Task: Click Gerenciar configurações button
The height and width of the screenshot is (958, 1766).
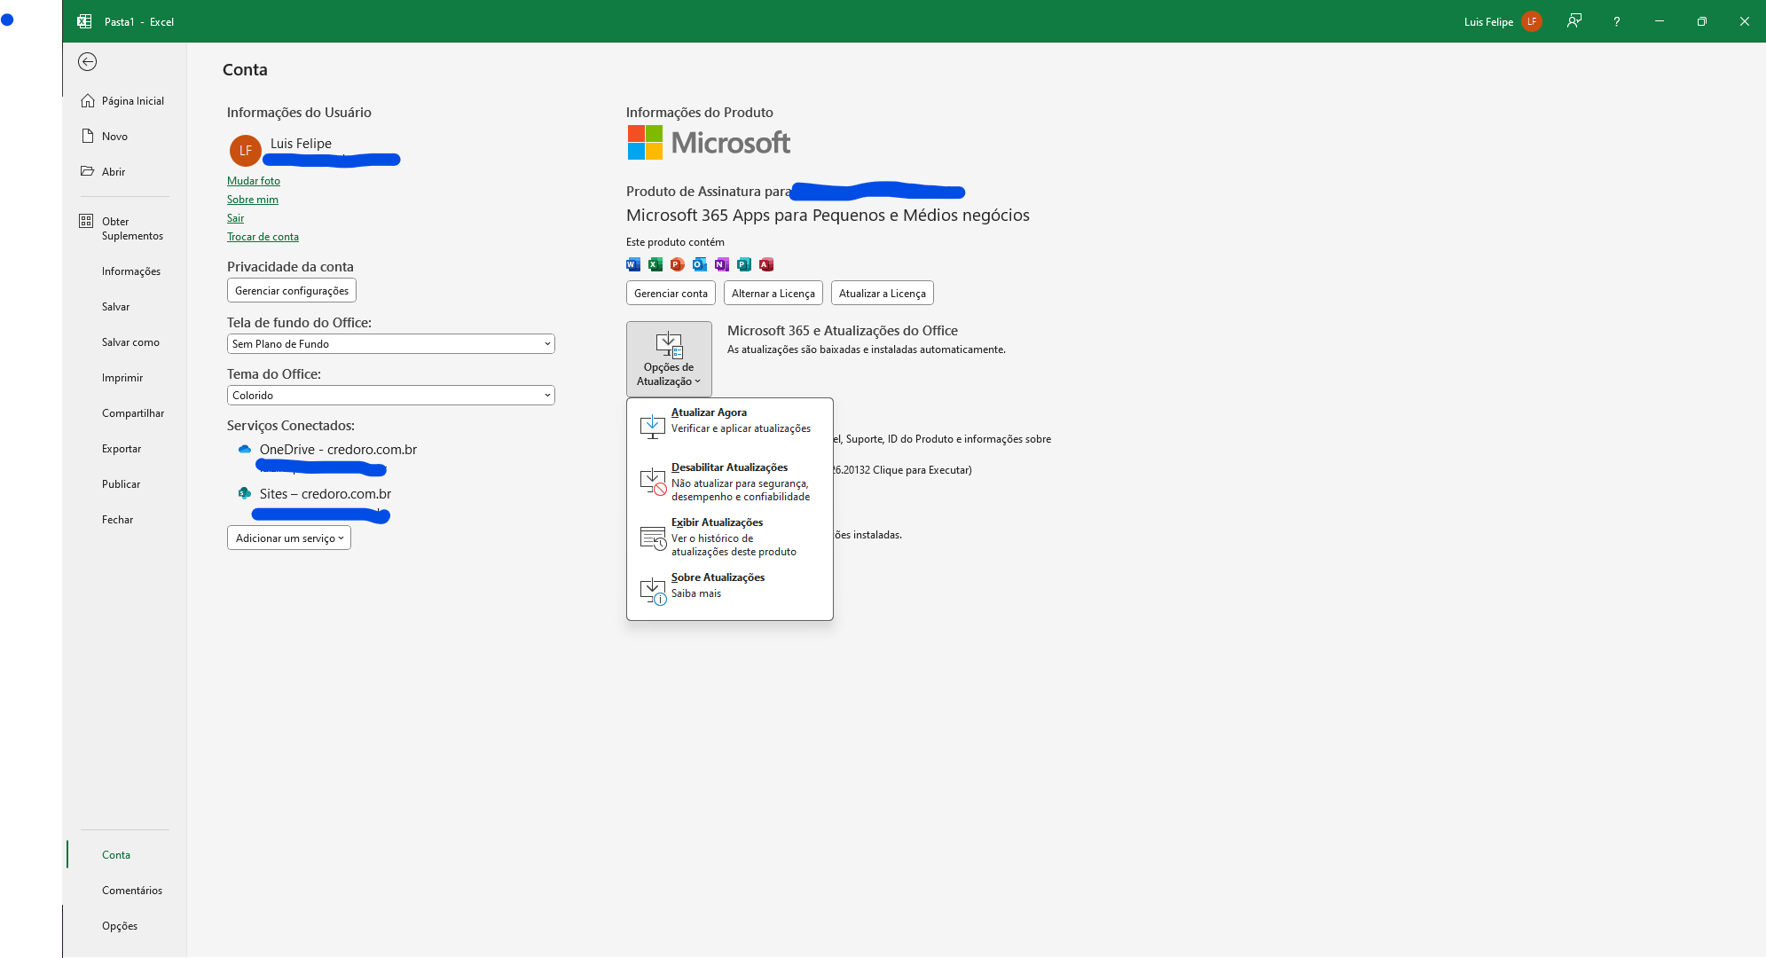Action: tap(292, 291)
